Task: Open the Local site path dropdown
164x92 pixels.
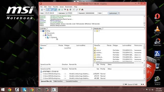Action: (x=92, y=29)
